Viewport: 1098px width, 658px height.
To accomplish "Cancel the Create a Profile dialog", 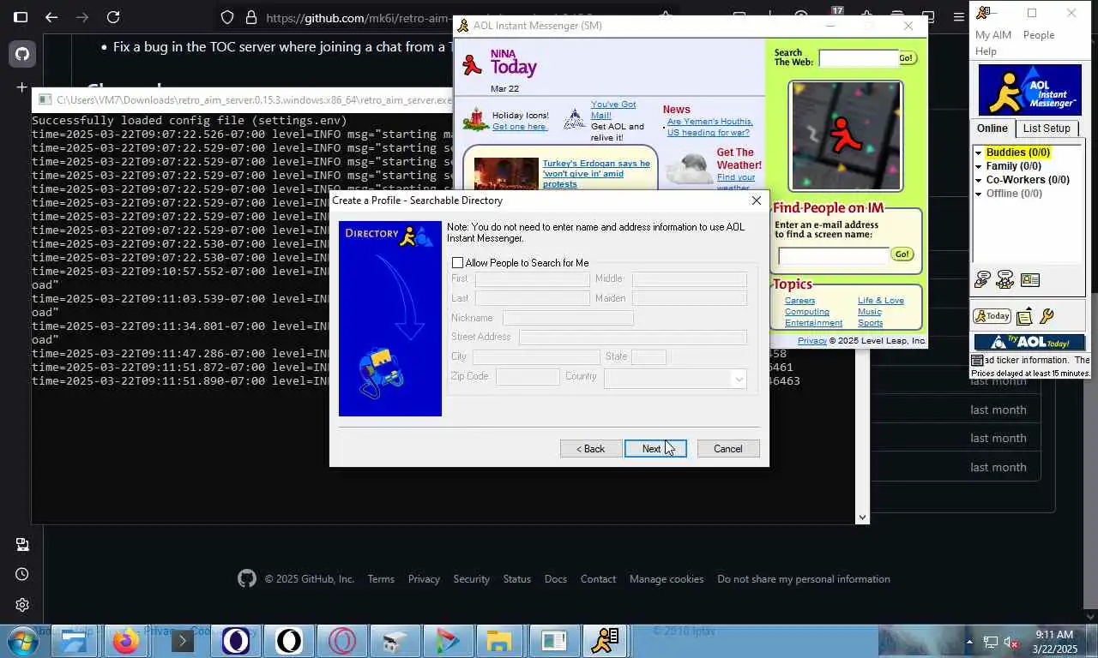I will (x=728, y=449).
